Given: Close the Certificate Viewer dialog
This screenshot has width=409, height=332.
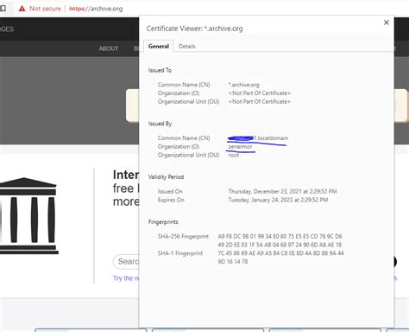Looking at the screenshot, I should (387, 22).
